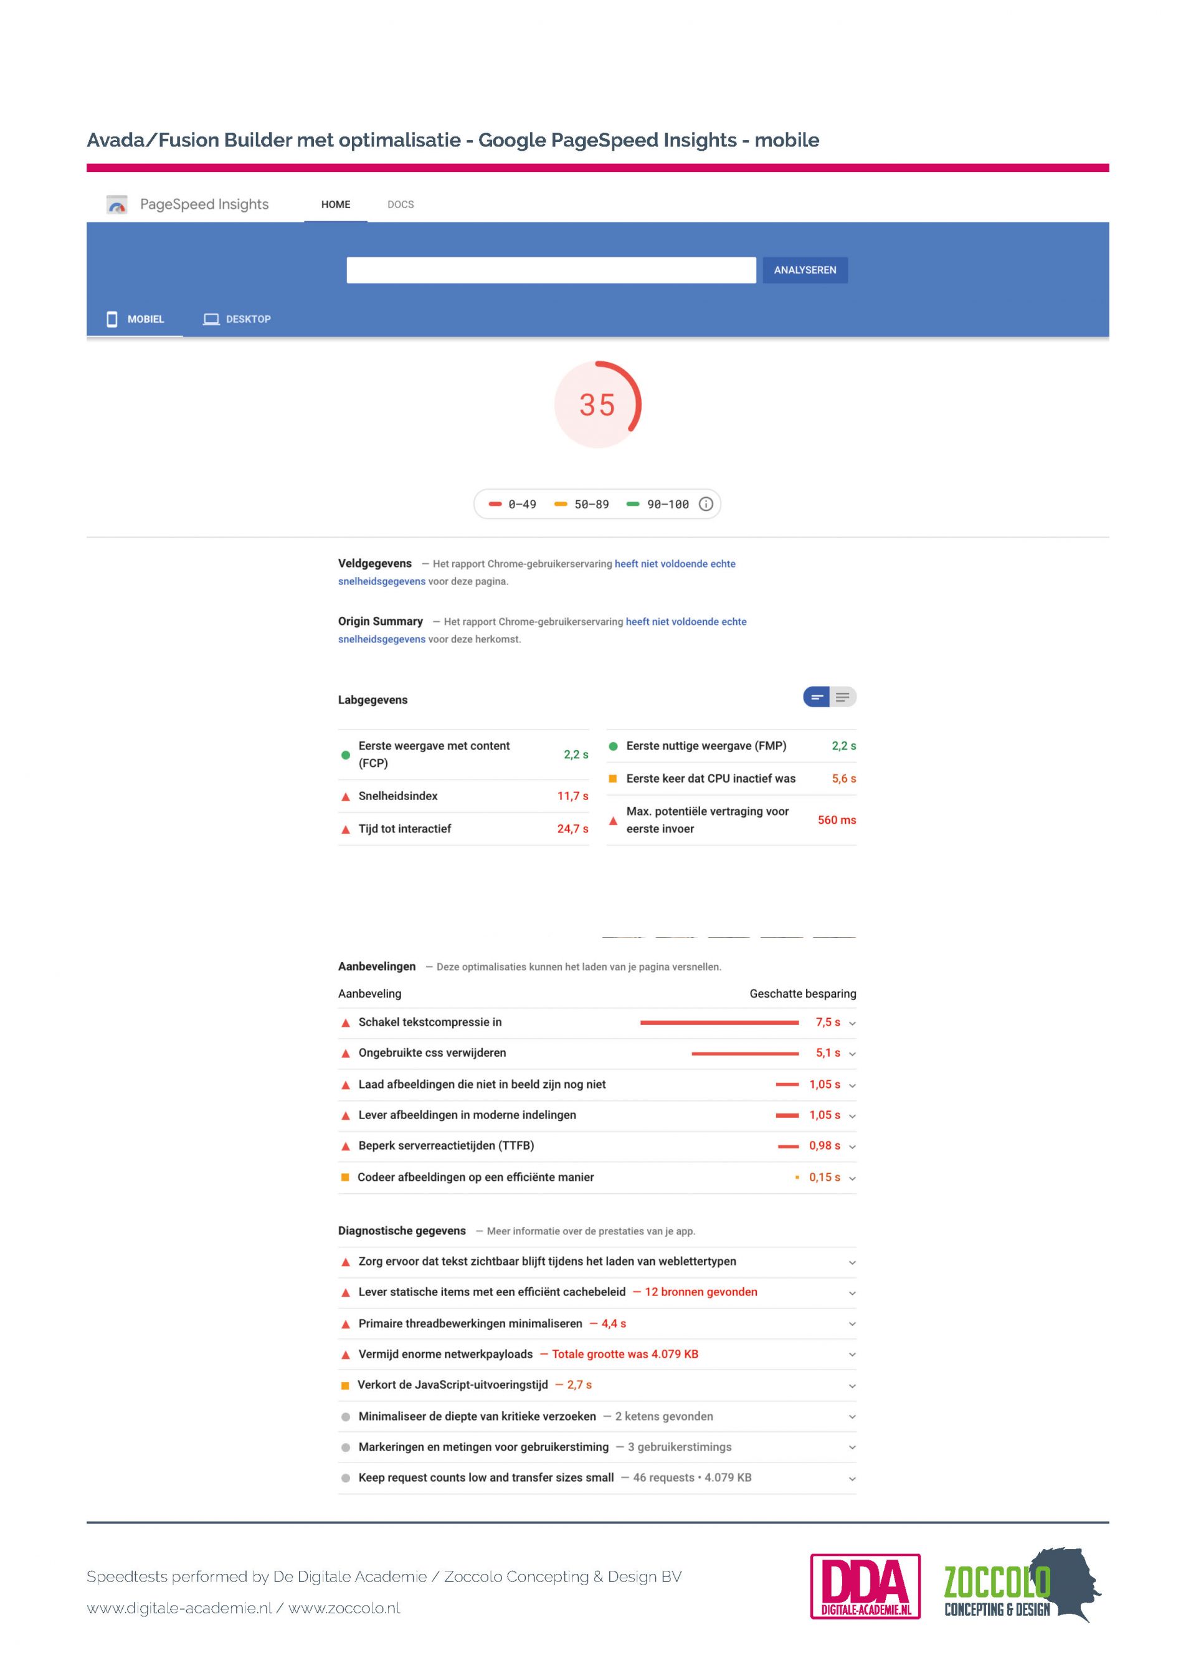Image resolution: width=1196 pixels, height=1678 pixels.
Task: Expand 'Primaire threadbewerkingen minimaliseren' chevron
Action: click(852, 1325)
